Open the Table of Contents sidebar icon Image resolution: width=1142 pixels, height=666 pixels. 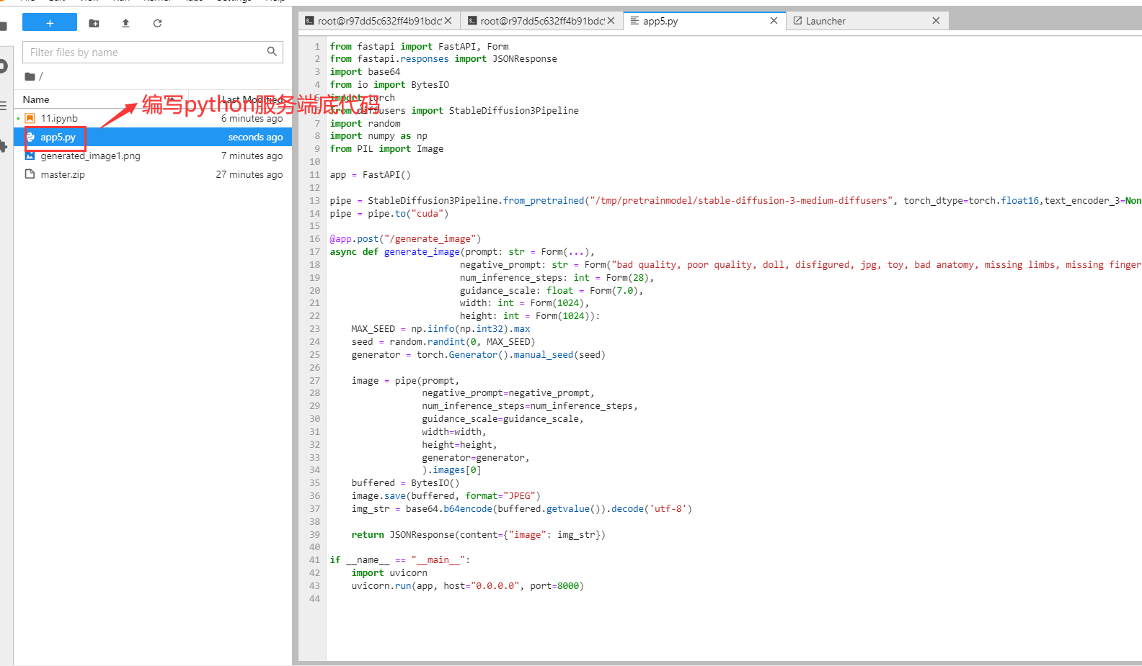[4, 106]
